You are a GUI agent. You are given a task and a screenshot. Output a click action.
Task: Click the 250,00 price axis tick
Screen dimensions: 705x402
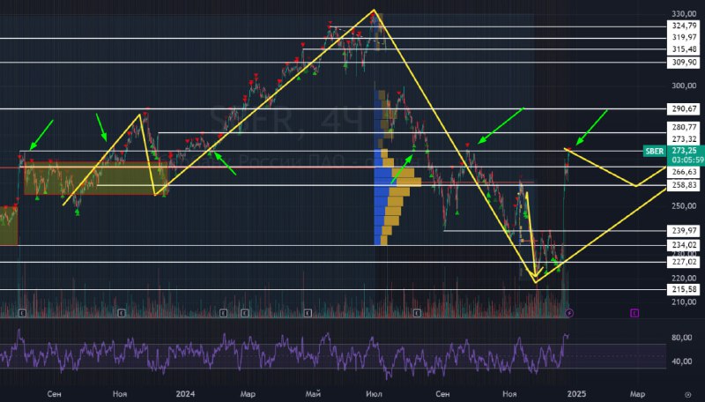coord(684,206)
